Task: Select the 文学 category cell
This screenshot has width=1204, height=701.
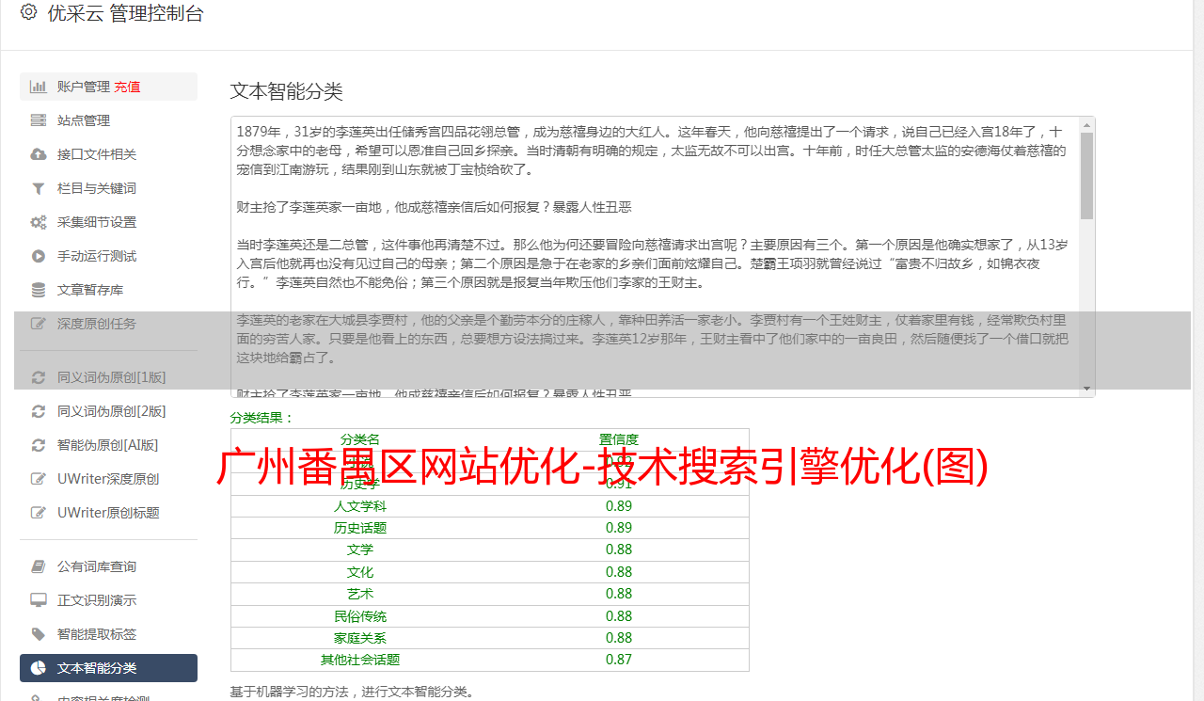Action: click(x=360, y=550)
